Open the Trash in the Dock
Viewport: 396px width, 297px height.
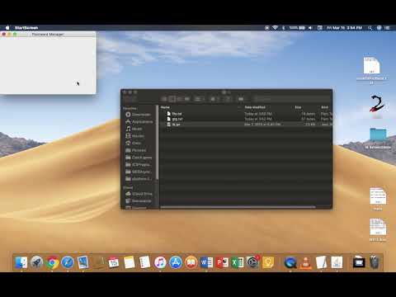[x=374, y=262]
